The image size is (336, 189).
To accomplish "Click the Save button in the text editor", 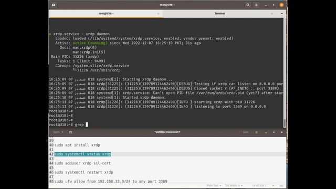I will 246,132.
